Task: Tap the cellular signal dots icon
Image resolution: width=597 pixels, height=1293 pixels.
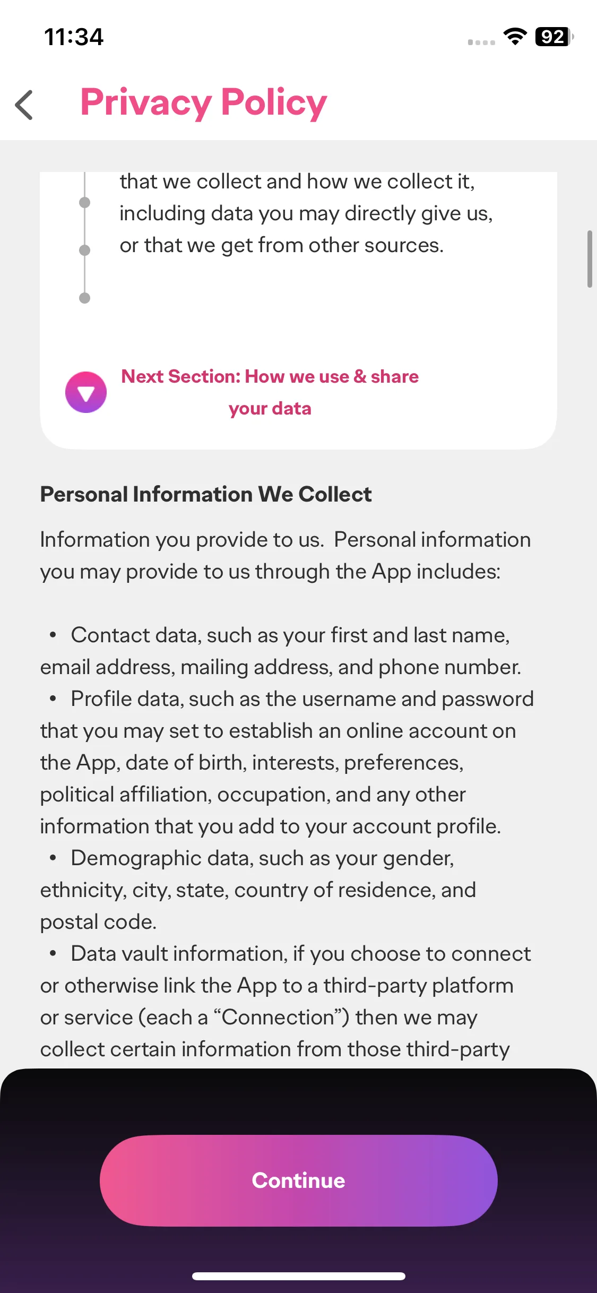Action: point(481,42)
